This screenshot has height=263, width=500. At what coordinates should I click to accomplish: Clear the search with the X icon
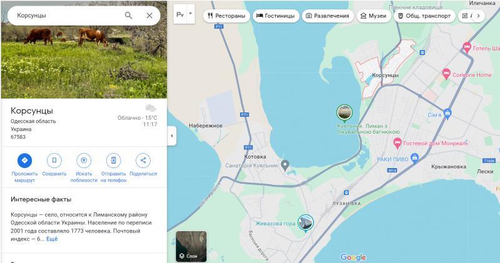149,15
